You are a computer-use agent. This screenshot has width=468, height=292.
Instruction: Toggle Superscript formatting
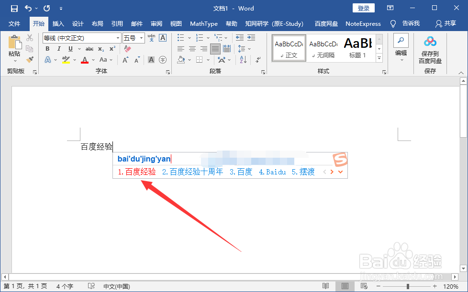point(112,49)
